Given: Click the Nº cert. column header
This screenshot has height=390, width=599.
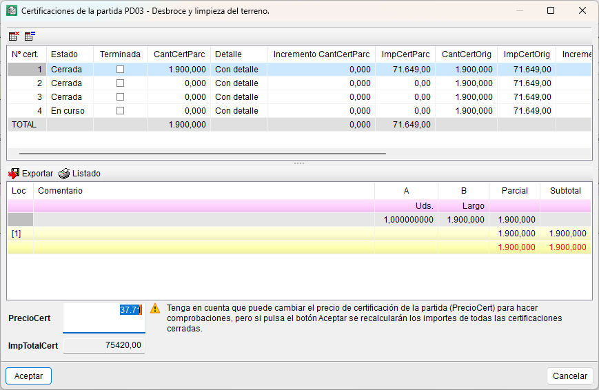Looking at the screenshot, I should click(x=27, y=54).
